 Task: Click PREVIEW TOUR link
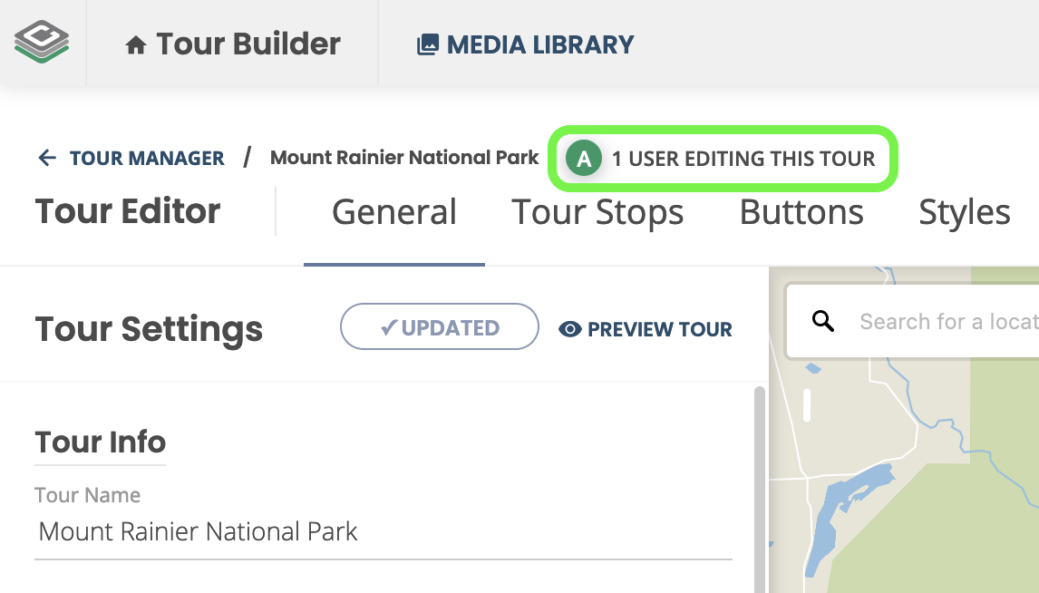tap(645, 328)
